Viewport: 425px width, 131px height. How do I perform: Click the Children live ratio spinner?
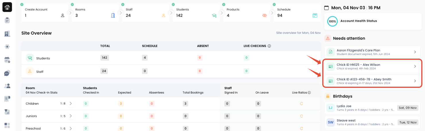[301, 104]
